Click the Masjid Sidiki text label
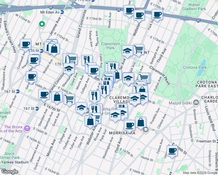The height and width of the screenshot is (175, 218). pyautogui.click(x=180, y=103)
